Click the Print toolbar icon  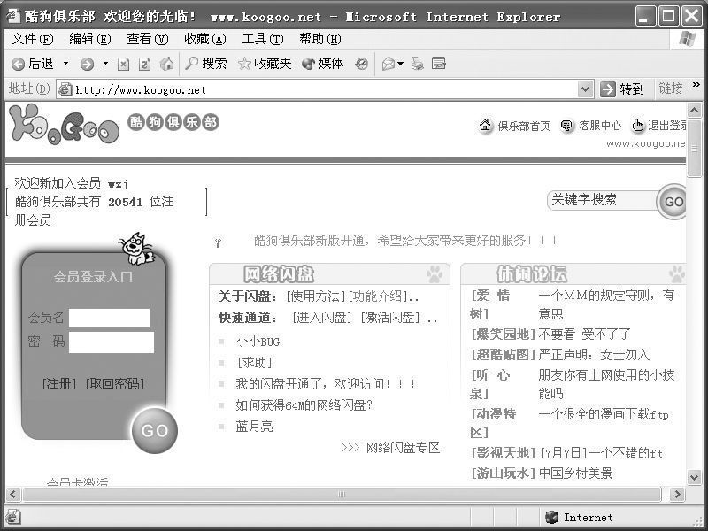[x=418, y=64]
